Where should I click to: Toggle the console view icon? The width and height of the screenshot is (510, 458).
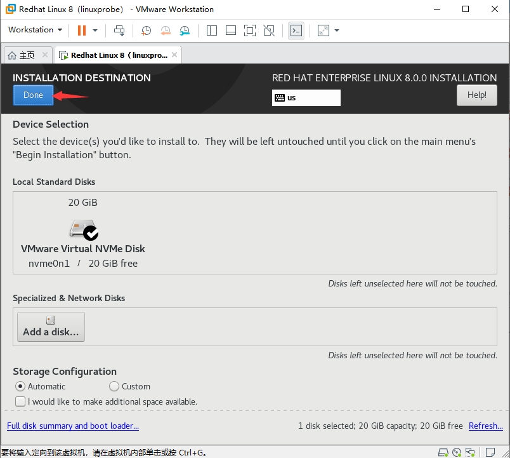296,30
